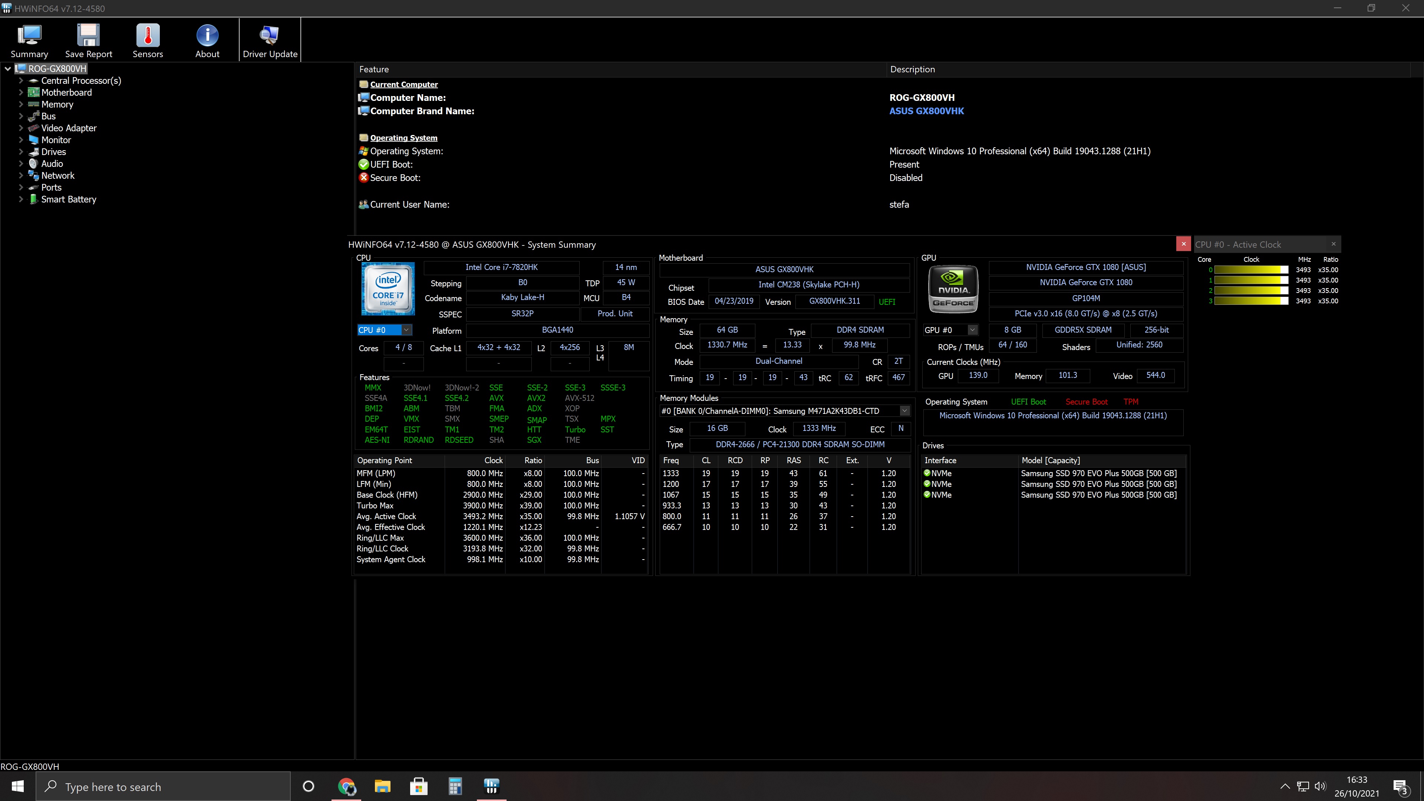Click the NVIDIA GeForce GTX 1080 [ASUS] field
Viewport: 1424px width, 801px height.
click(1086, 267)
